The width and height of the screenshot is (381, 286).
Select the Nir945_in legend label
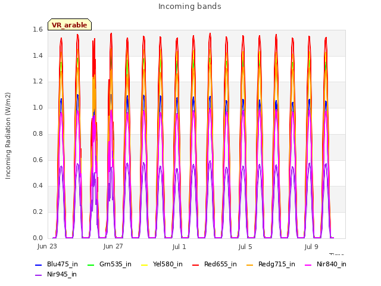click(x=62, y=275)
